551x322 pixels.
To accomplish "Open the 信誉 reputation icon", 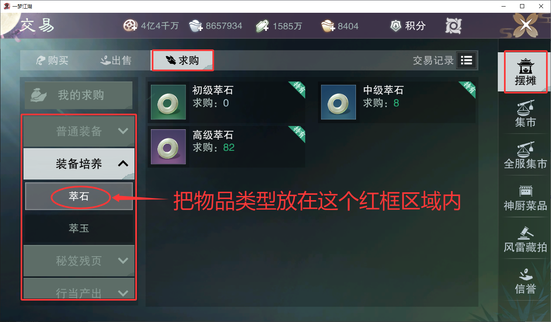I will tap(525, 274).
